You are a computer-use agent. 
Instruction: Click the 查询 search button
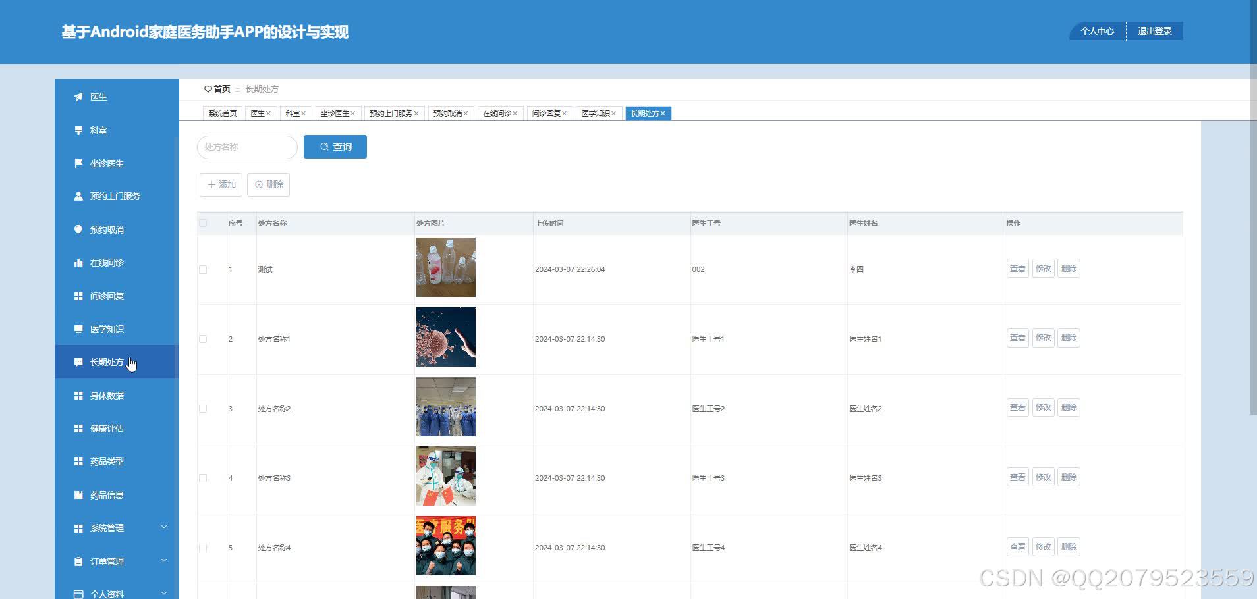click(x=335, y=147)
